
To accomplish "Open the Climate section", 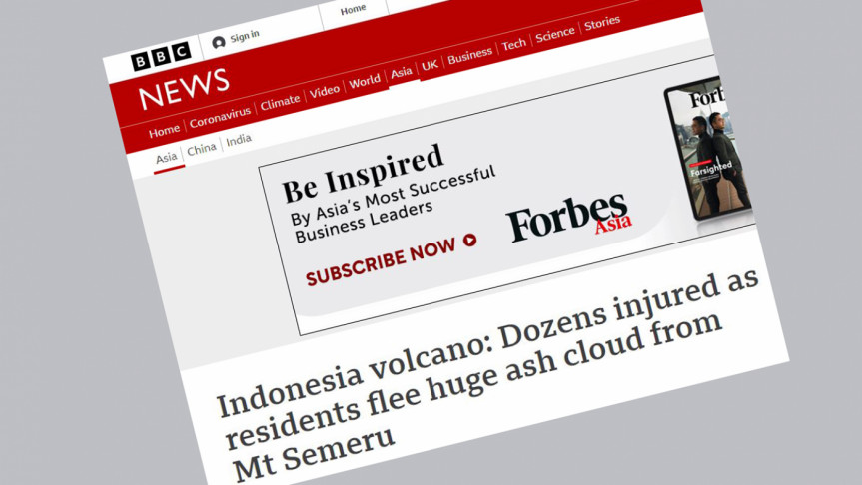I will [280, 102].
